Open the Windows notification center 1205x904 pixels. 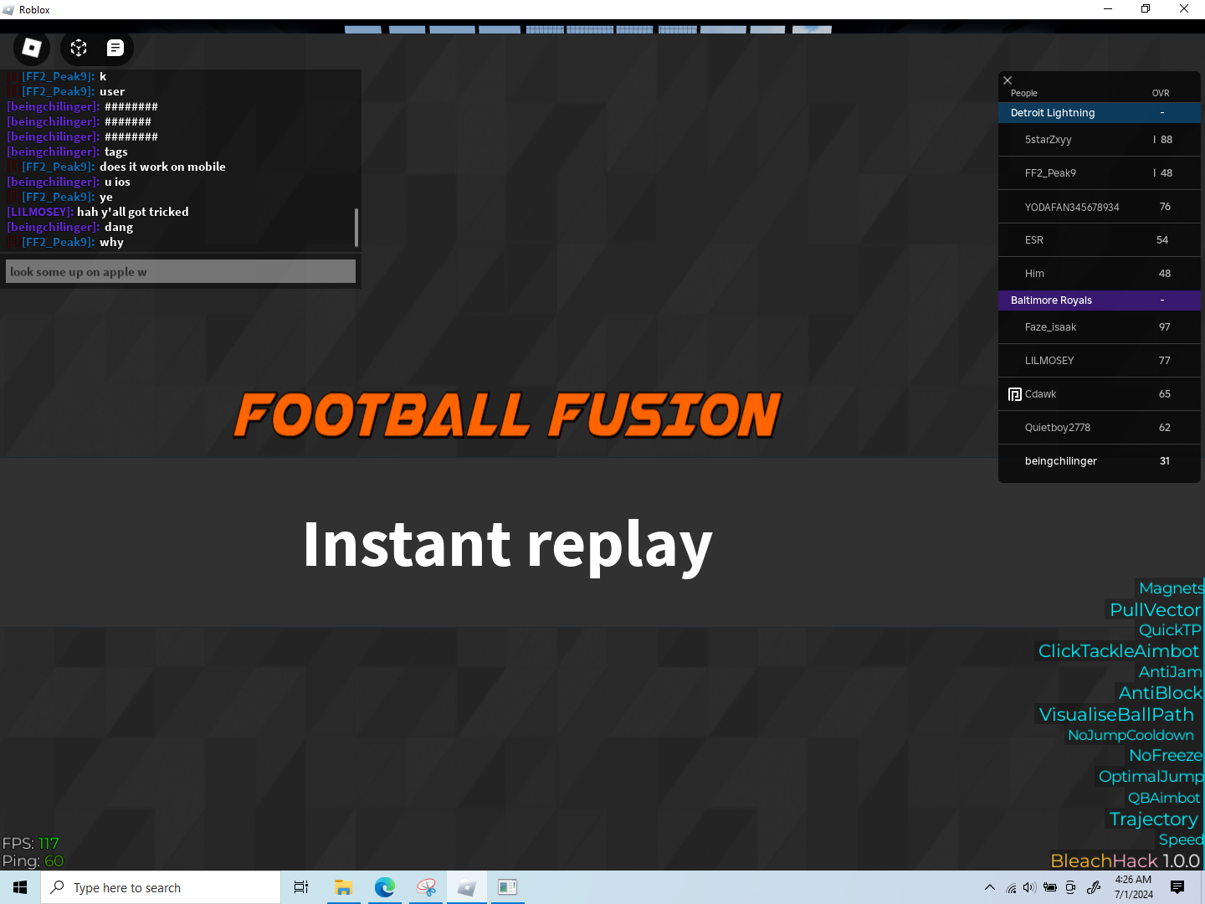(x=1177, y=887)
